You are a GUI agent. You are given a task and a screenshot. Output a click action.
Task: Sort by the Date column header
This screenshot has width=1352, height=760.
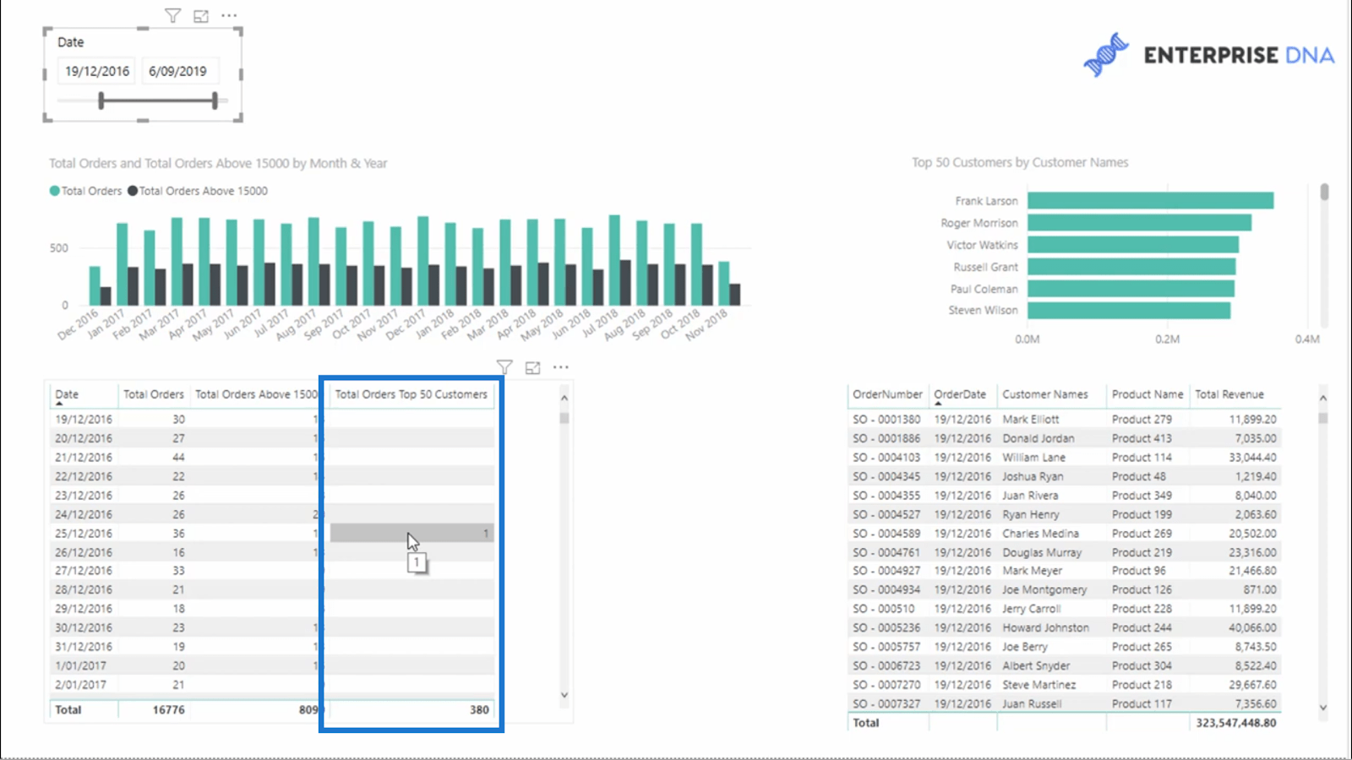(x=67, y=394)
